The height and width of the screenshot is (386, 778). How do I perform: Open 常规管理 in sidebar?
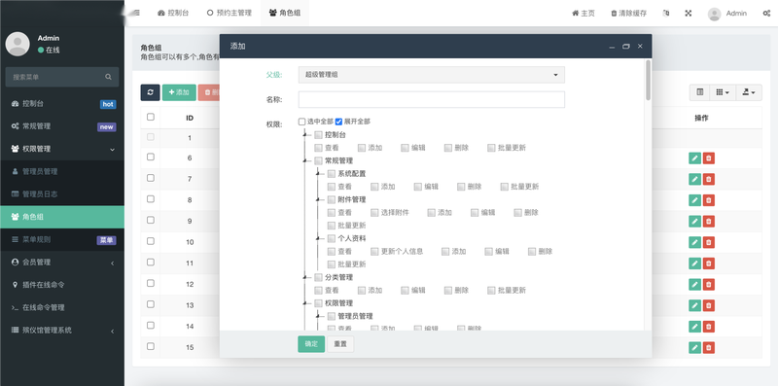click(x=62, y=126)
